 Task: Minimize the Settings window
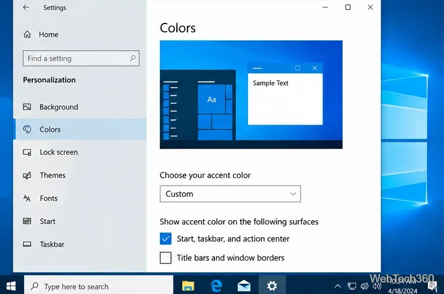(x=325, y=8)
